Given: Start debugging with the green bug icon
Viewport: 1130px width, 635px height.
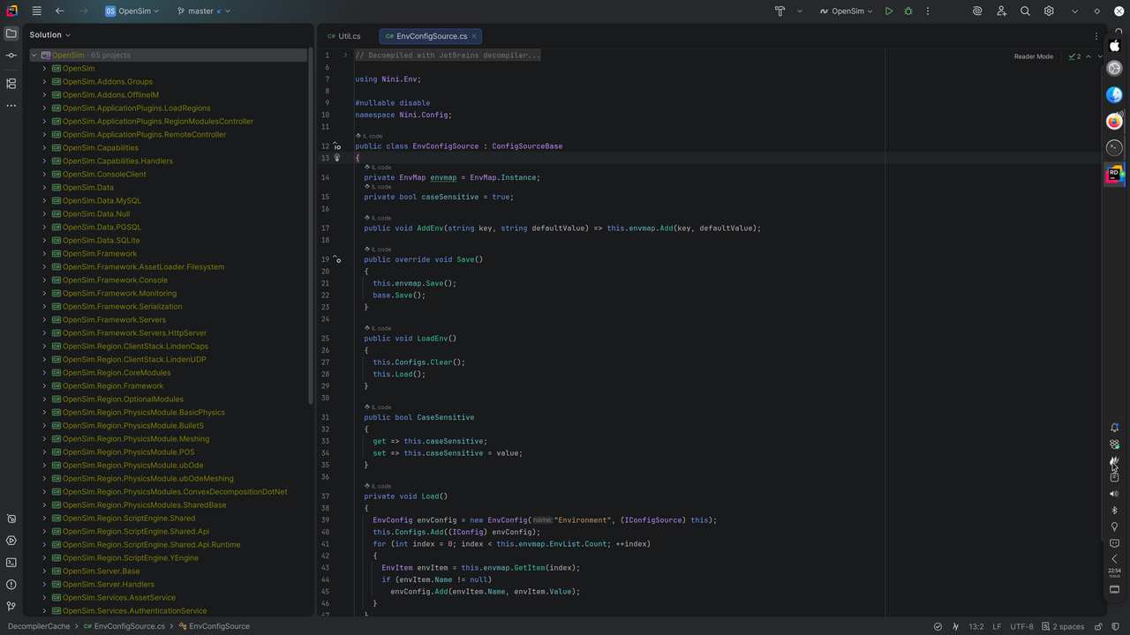Looking at the screenshot, I should [x=908, y=11].
